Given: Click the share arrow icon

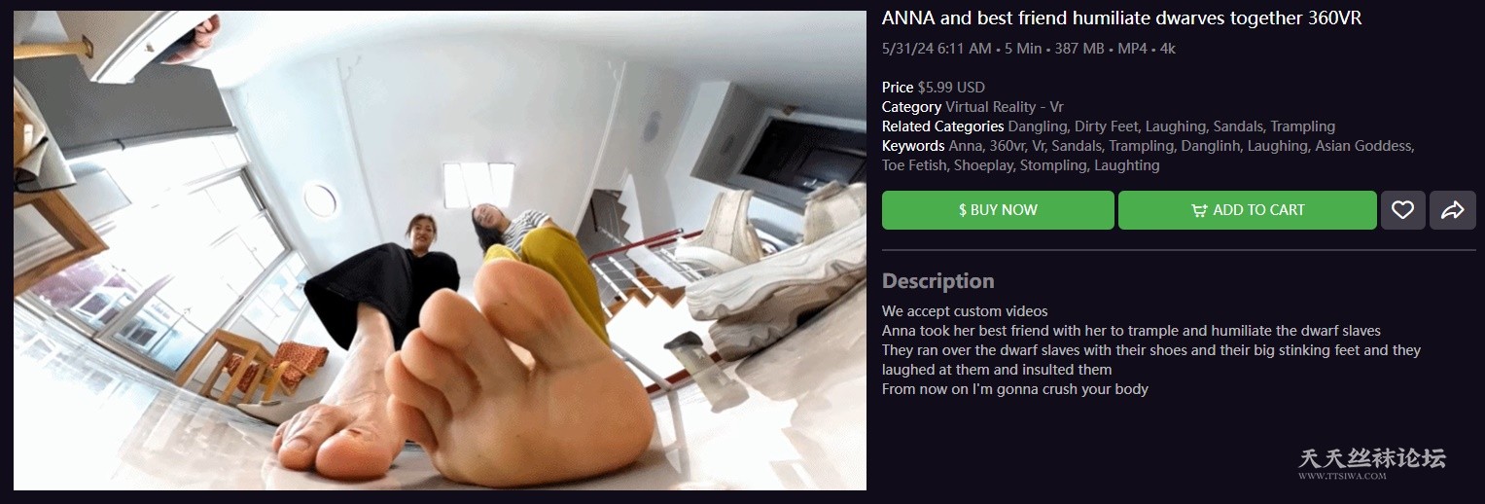Looking at the screenshot, I should tap(1453, 210).
